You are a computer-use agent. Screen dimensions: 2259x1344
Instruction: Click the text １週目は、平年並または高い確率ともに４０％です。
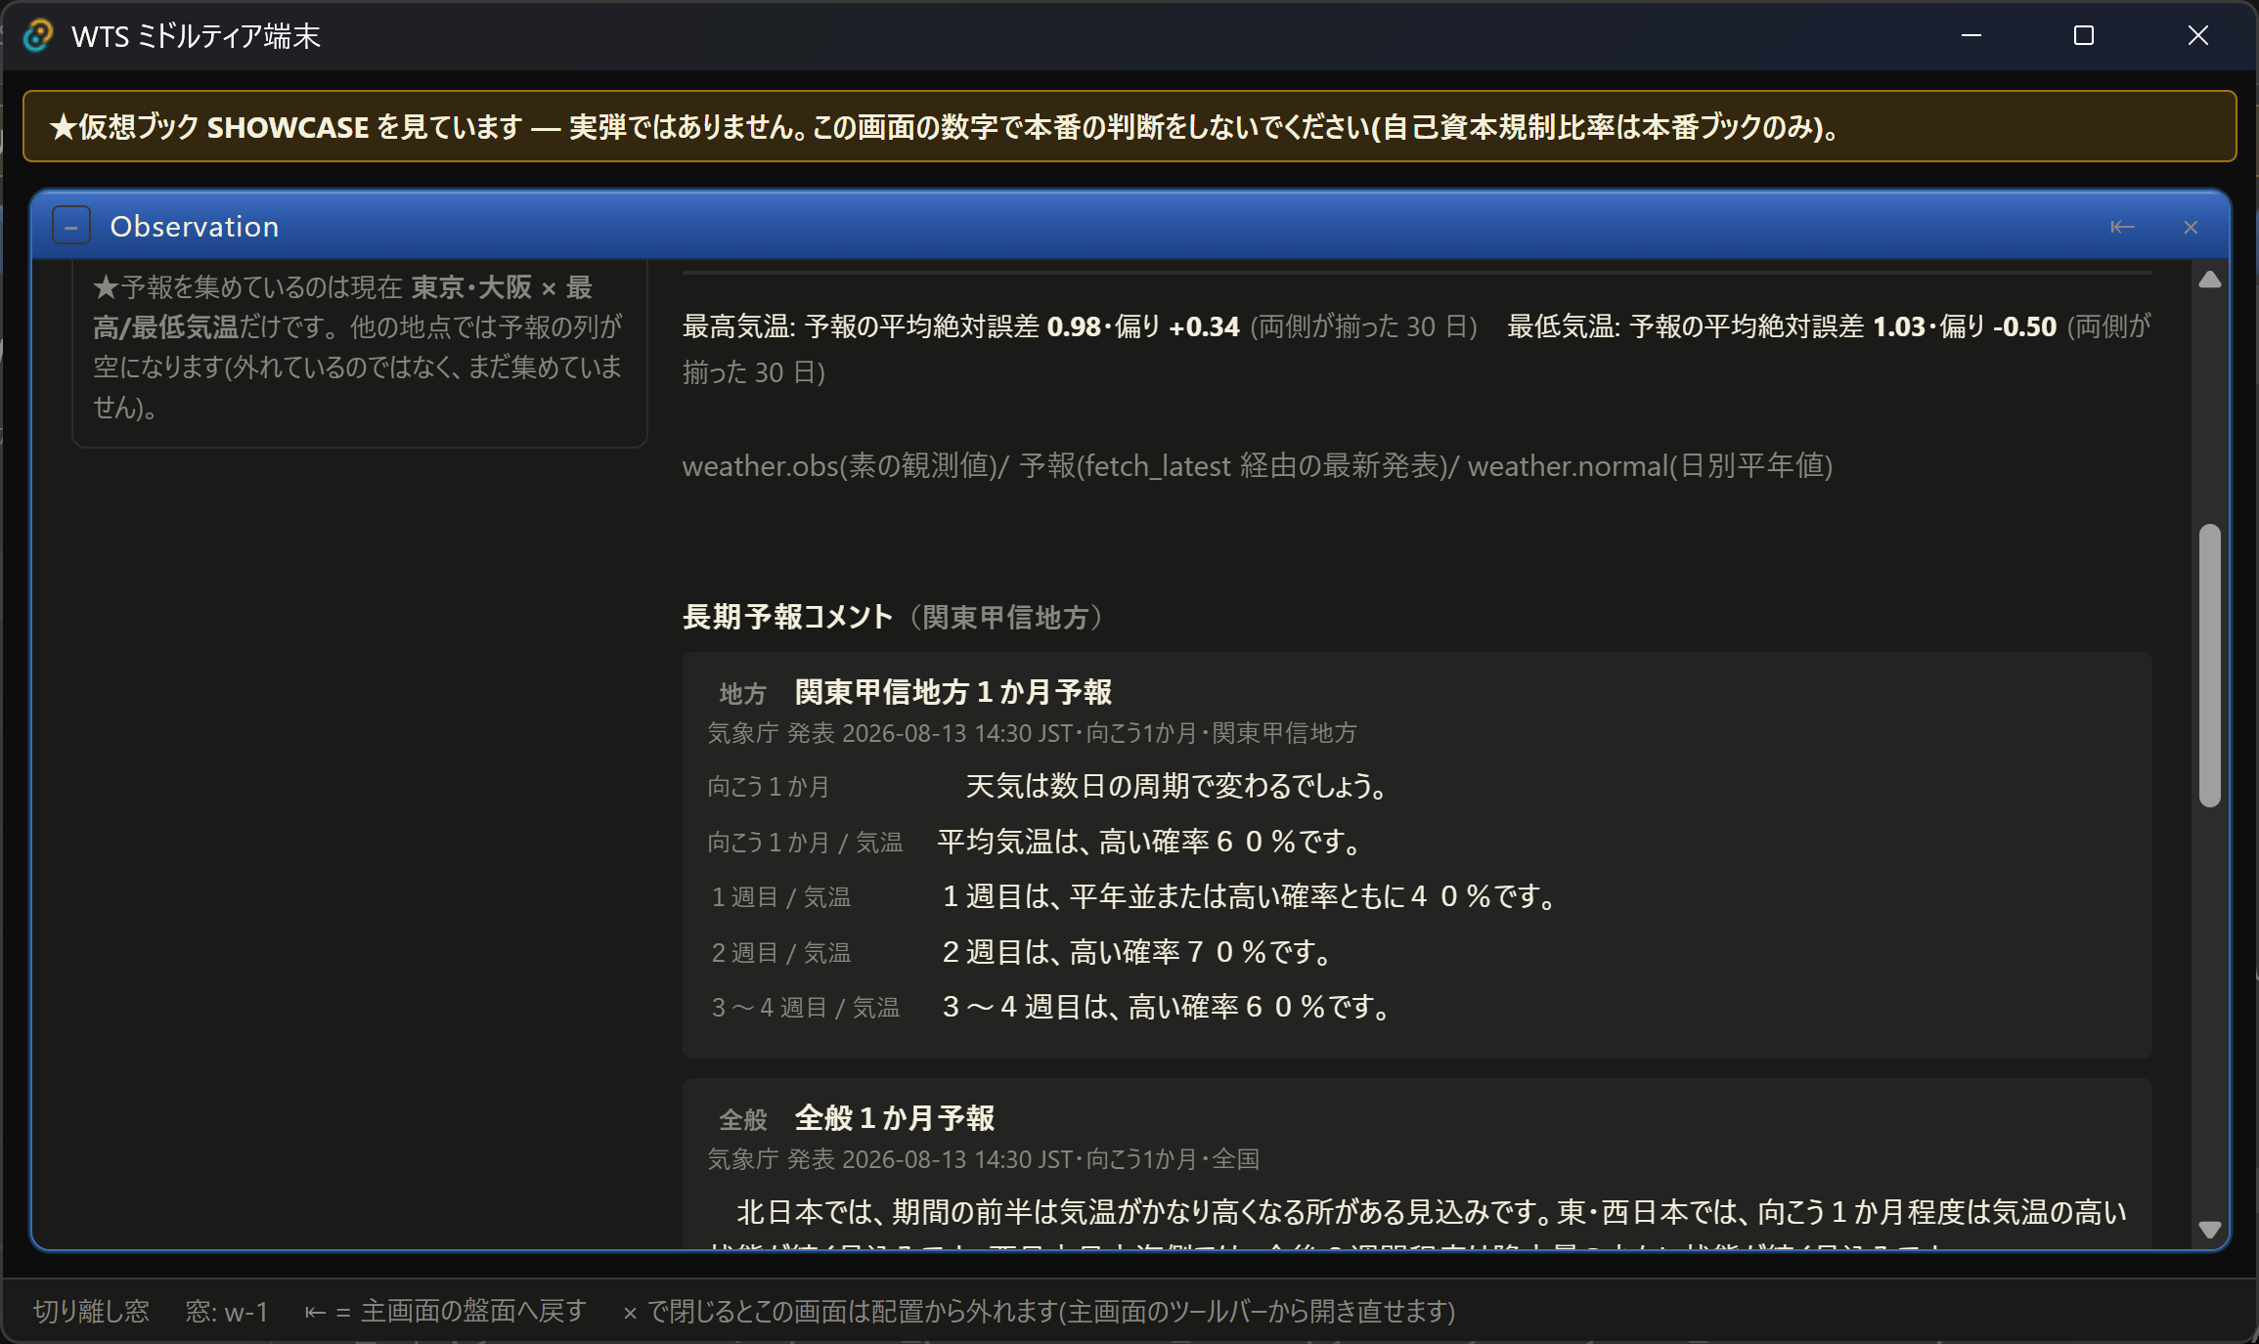click(1251, 896)
